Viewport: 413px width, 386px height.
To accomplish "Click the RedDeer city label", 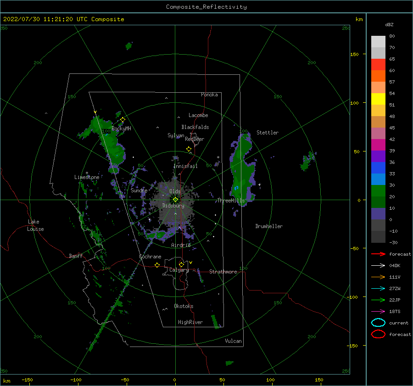I will click(x=195, y=139).
